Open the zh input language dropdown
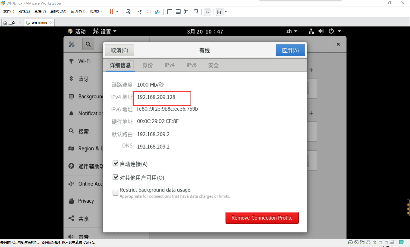The height and width of the screenshot is (247, 410). point(292,31)
